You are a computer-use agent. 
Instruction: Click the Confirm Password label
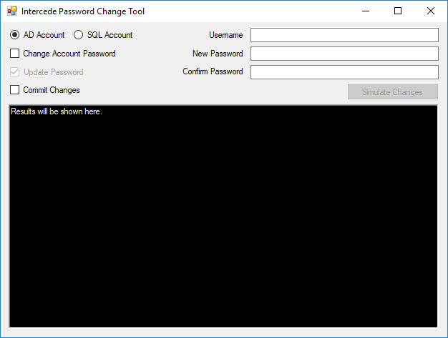213,72
